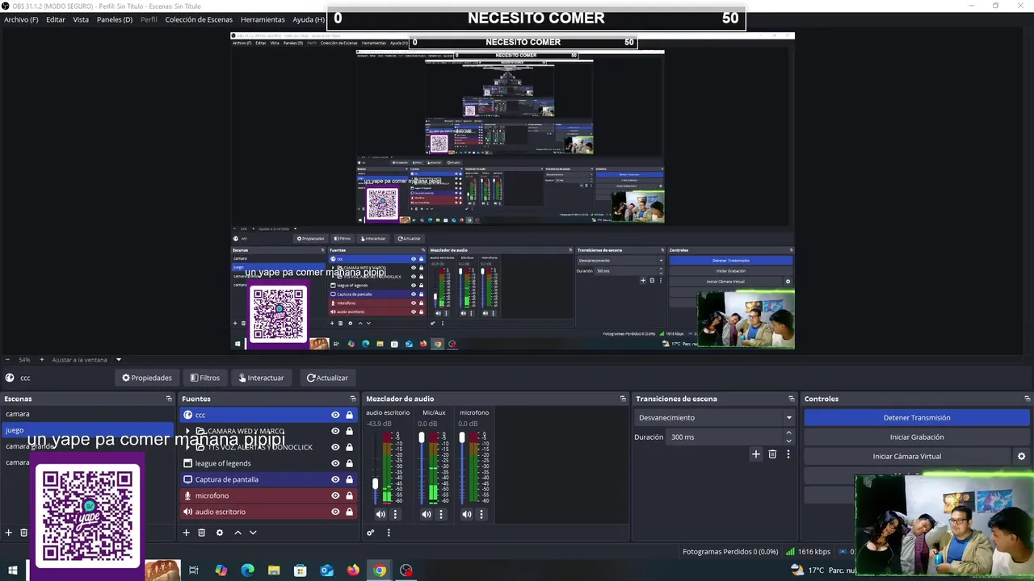Move selected source down in Fuentes
The height and width of the screenshot is (581, 1034).
(253, 533)
